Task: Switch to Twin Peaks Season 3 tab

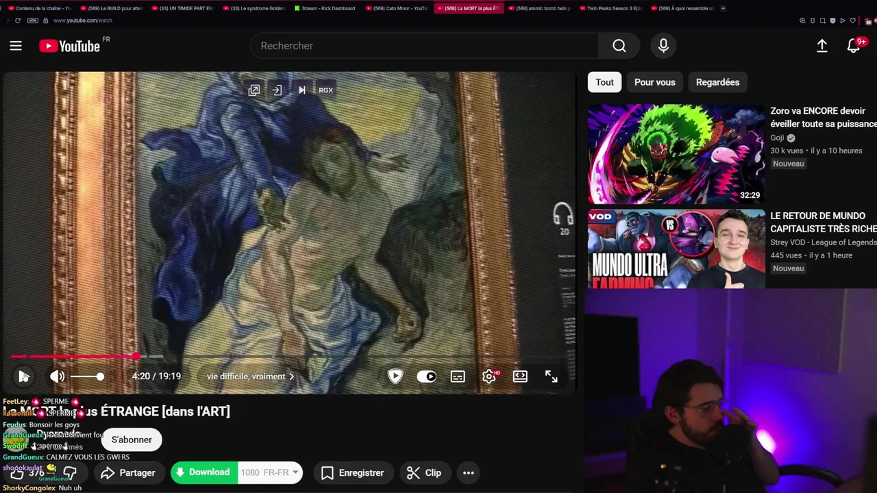Action: coord(612,8)
